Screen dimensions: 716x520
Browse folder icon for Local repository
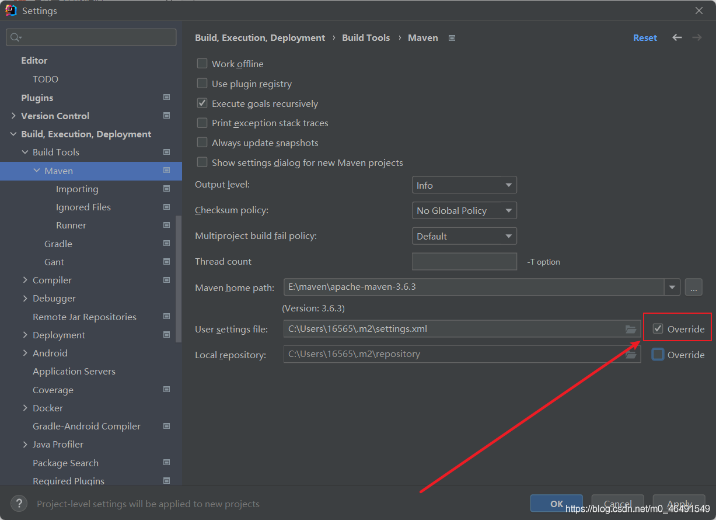631,354
